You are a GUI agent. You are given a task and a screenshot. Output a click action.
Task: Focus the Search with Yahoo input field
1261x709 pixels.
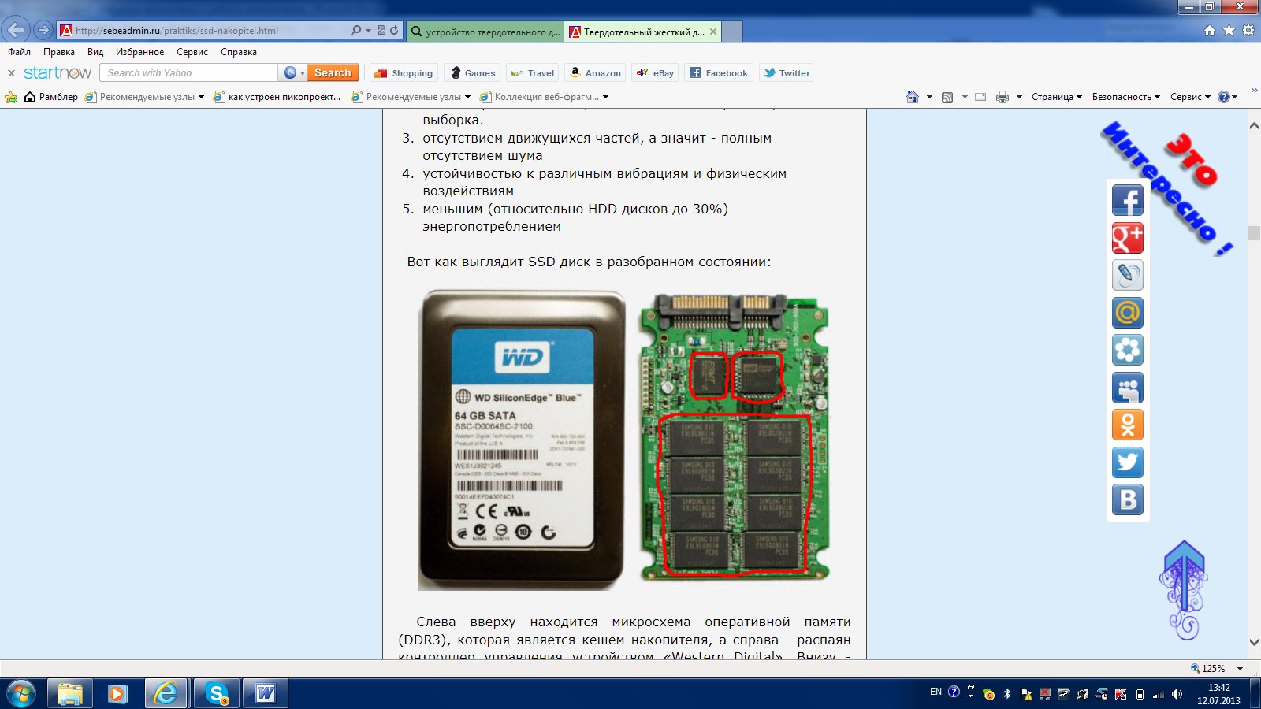[189, 72]
